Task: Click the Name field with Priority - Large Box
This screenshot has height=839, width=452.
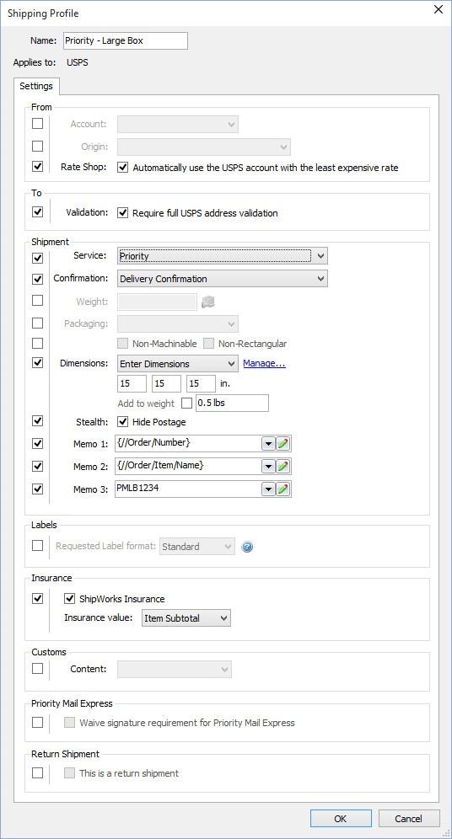Action: 126,40
